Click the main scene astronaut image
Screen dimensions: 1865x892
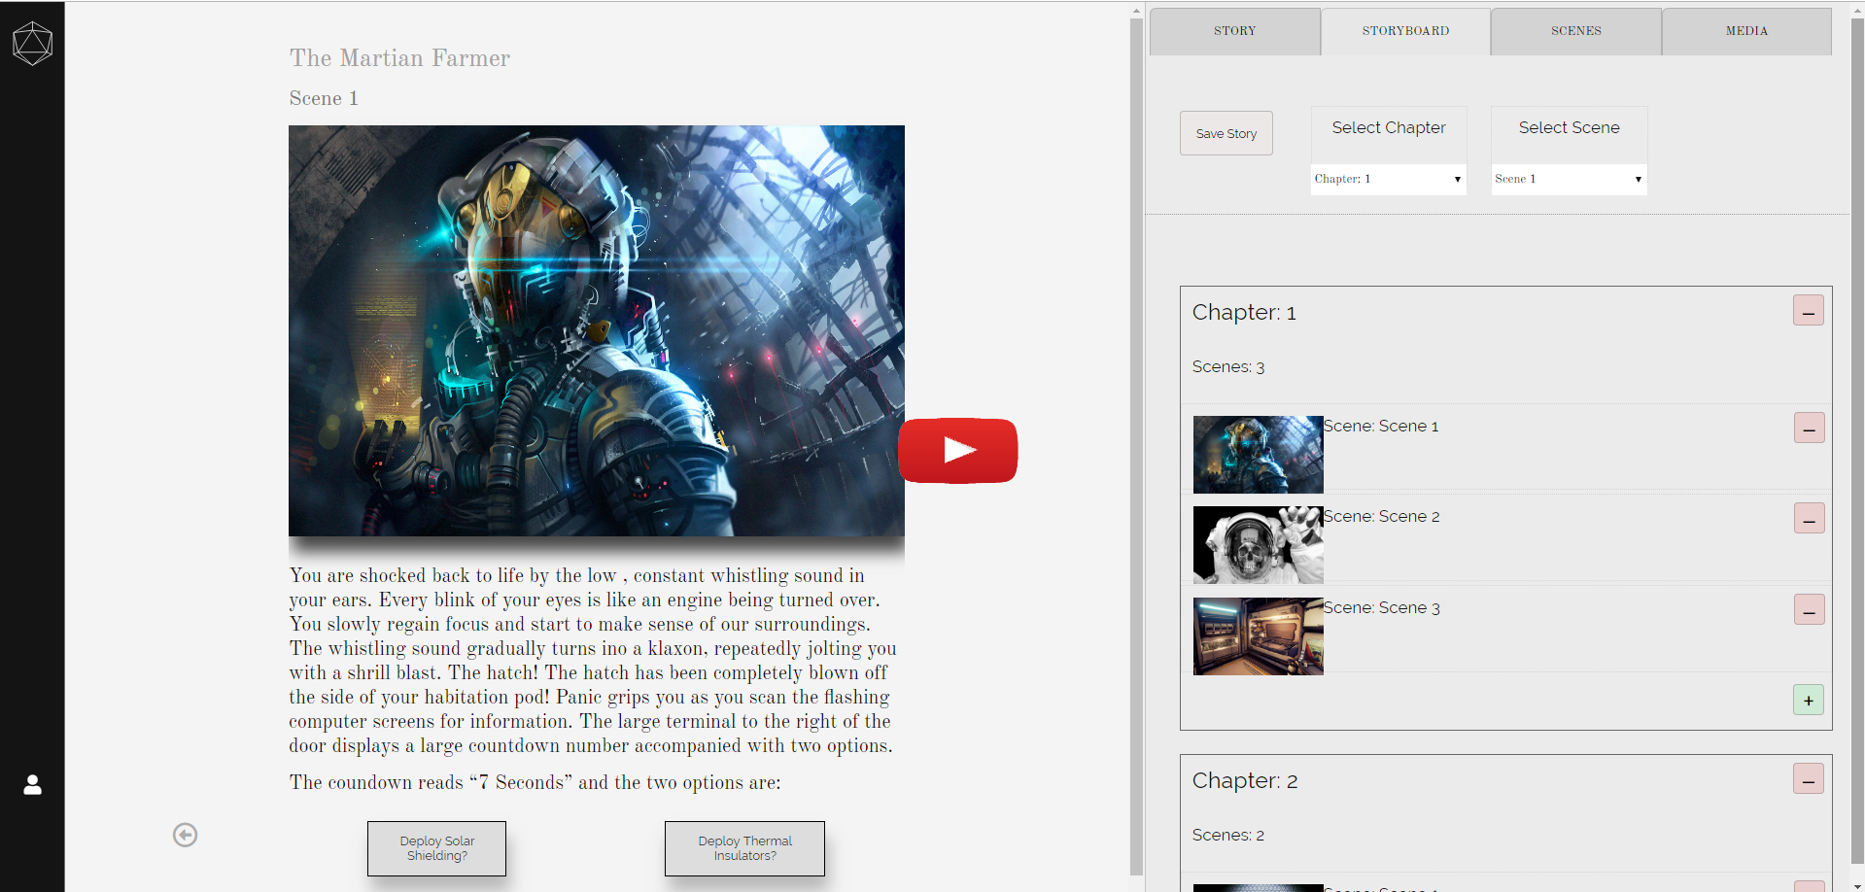tap(596, 330)
